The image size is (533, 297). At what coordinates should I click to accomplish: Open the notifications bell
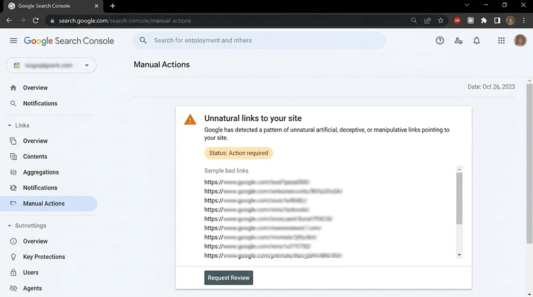tap(477, 41)
